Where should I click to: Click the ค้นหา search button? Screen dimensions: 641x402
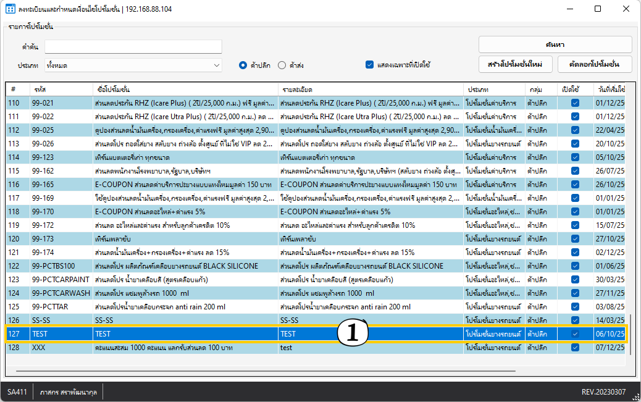coord(555,44)
